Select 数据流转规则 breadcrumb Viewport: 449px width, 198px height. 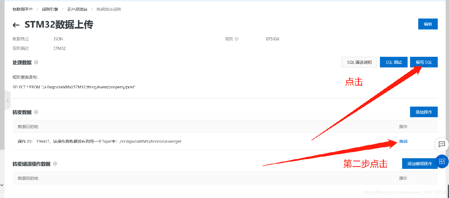(x=109, y=9)
